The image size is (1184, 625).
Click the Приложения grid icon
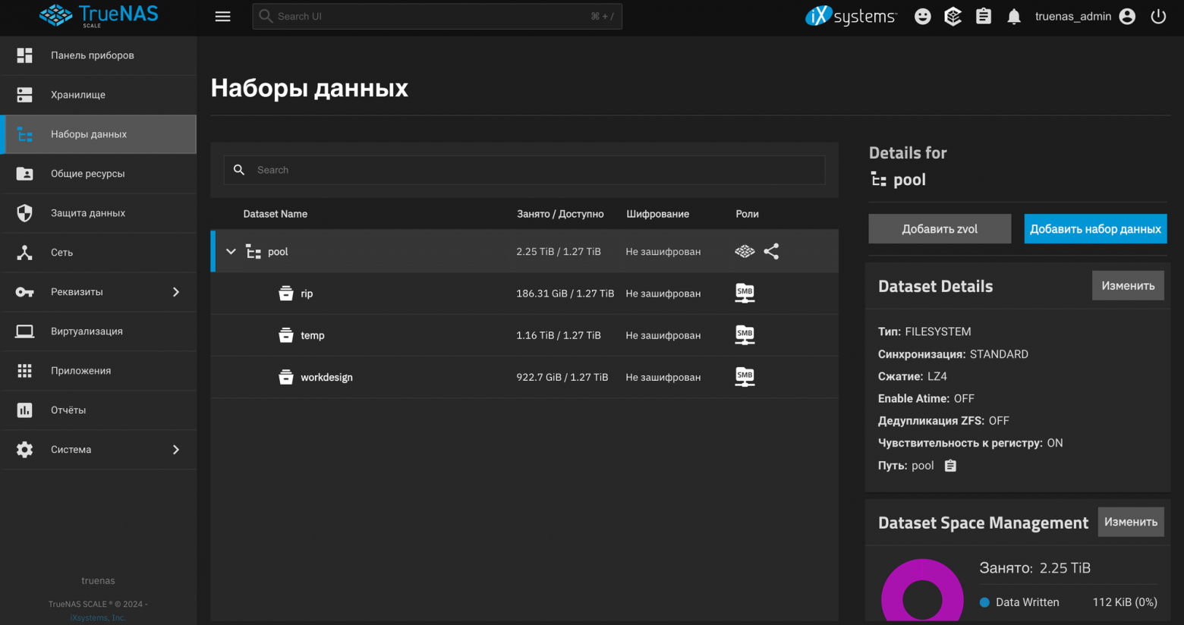pyautogui.click(x=25, y=371)
